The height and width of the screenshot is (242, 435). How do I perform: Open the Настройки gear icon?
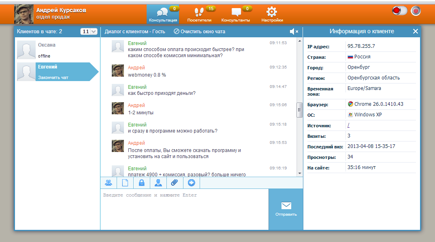[x=273, y=13]
